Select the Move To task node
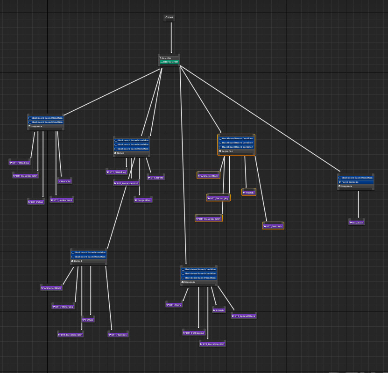The image size is (388, 373). click(x=65, y=181)
